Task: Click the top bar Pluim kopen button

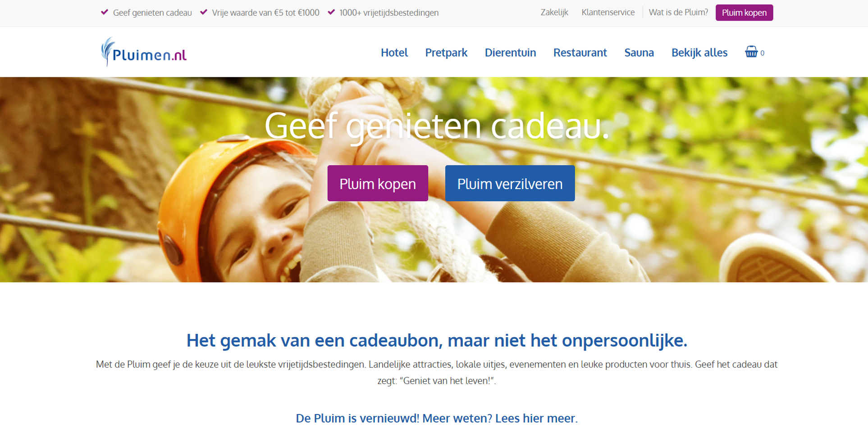Action: point(744,13)
